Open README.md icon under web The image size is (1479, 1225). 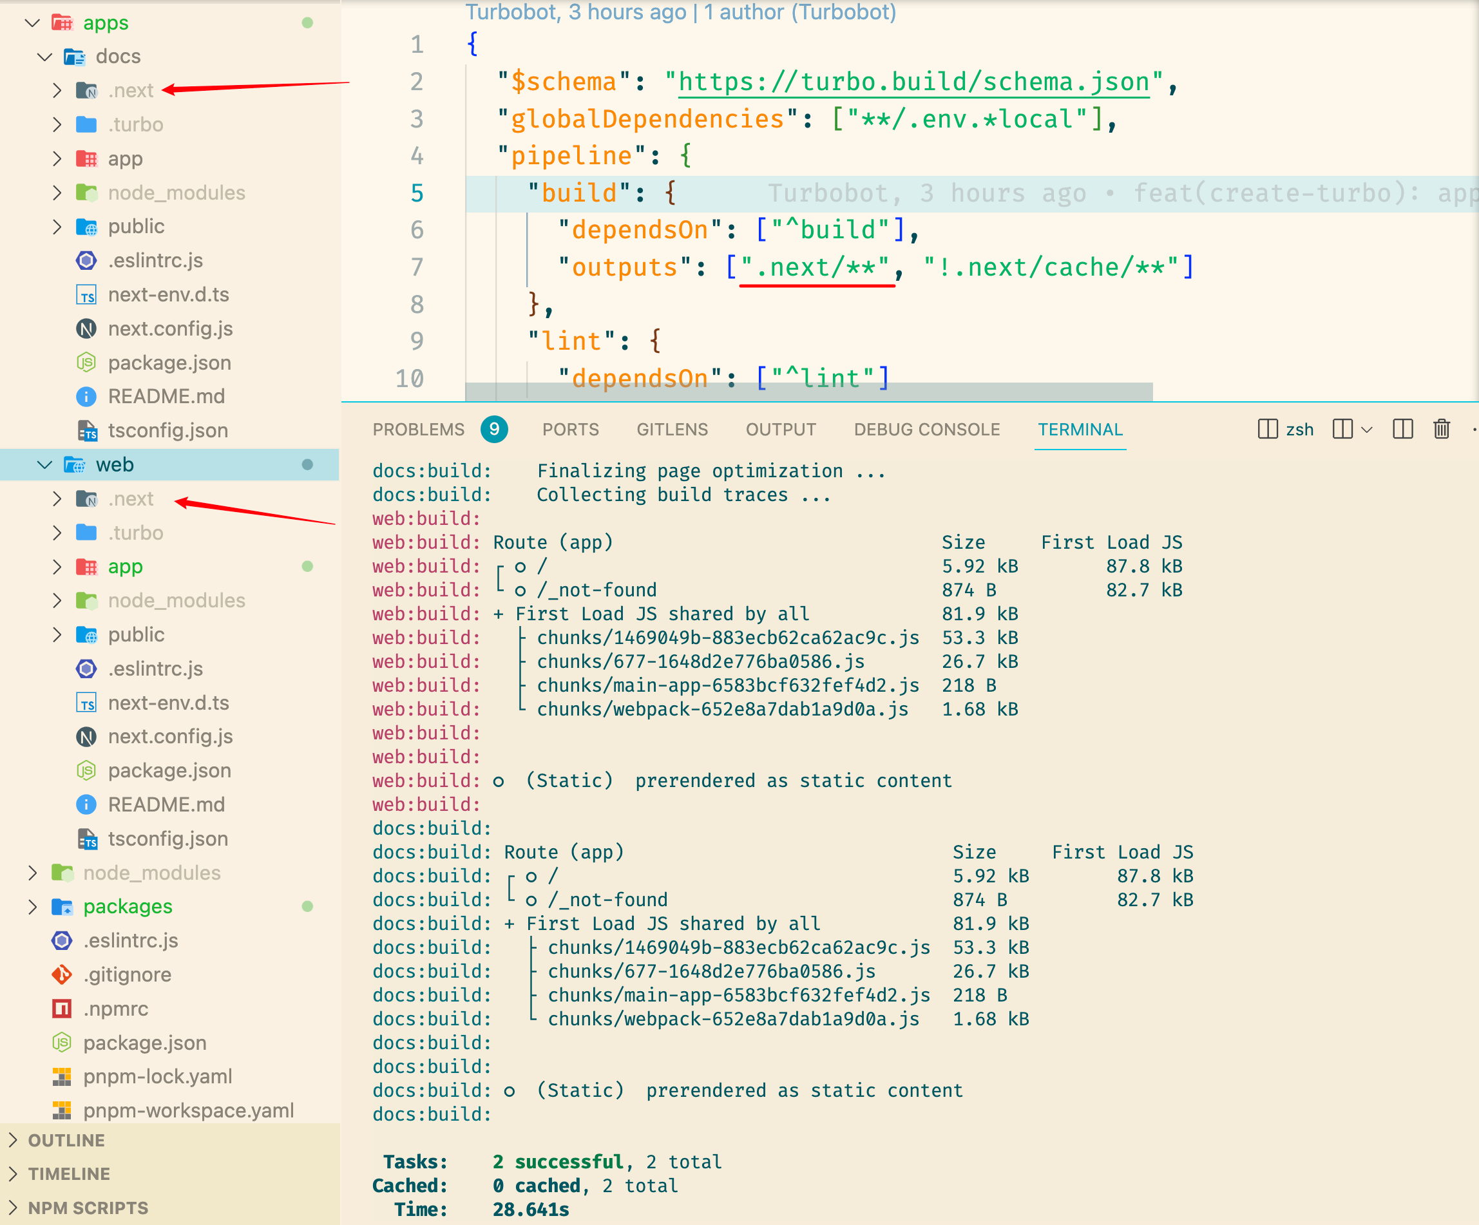(86, 804)
